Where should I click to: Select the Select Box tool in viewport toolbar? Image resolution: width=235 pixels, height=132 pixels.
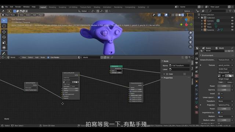(4, 21)
